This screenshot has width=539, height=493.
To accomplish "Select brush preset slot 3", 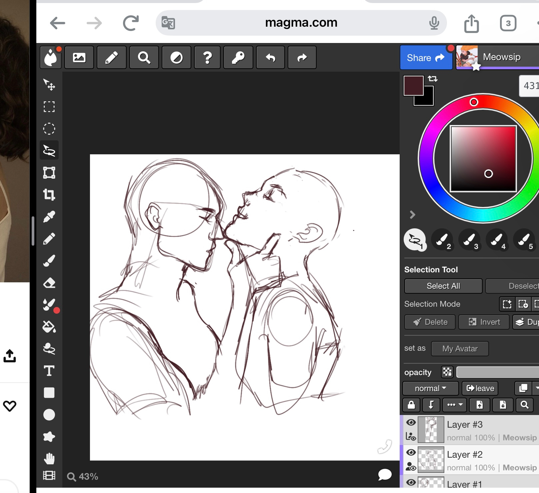I will [x=469, y=240].
